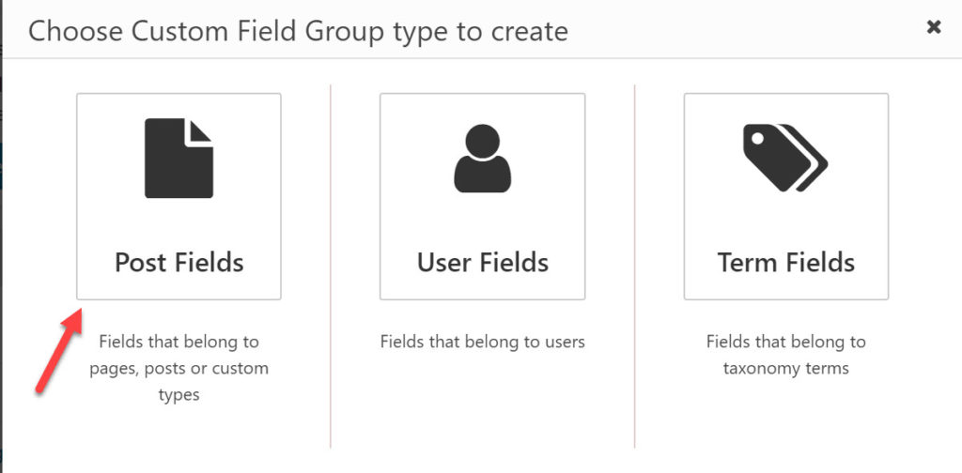Click the divider between User and Term Fields
This screenshot has height=473, width=962.
(635, 263)
